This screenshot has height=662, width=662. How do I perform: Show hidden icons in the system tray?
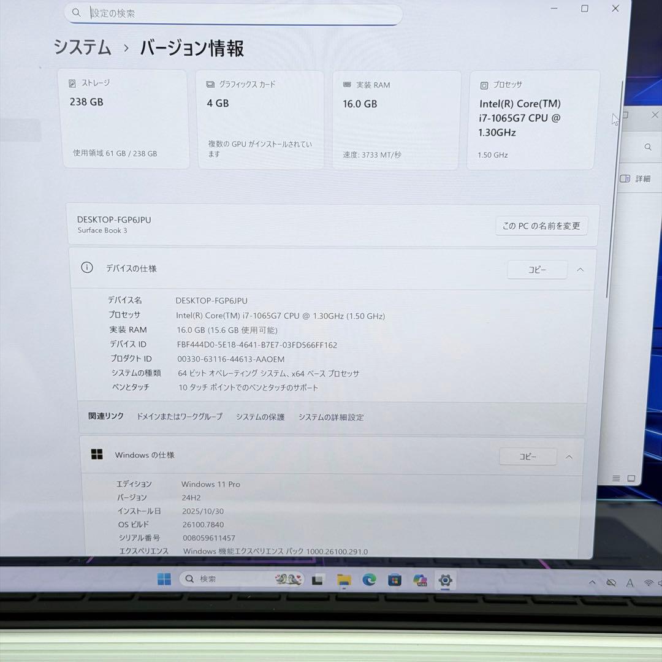[x=592, y=583]
